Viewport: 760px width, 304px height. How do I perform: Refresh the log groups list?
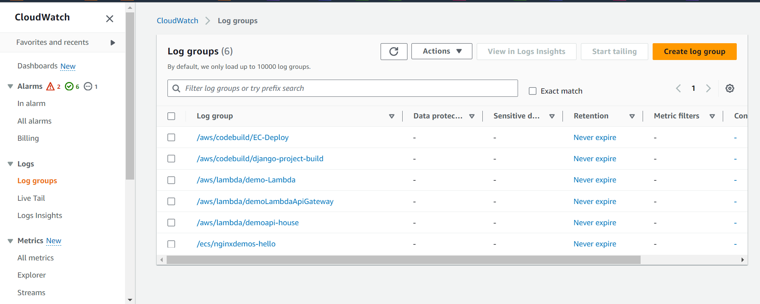(394, 52)
